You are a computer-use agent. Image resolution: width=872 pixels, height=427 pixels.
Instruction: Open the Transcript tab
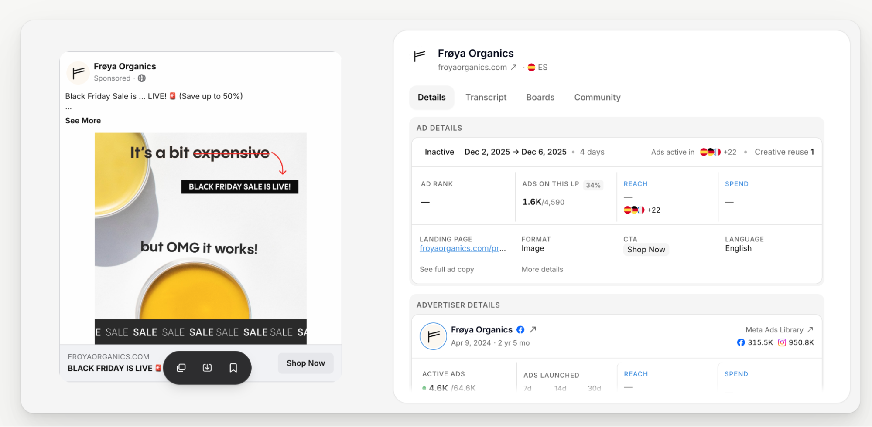coord(486,98)
